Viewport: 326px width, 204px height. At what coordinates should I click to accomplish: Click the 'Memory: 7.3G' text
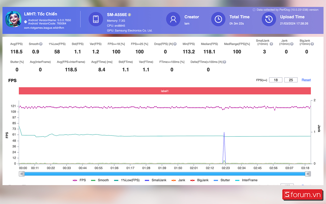click(116, 21)
